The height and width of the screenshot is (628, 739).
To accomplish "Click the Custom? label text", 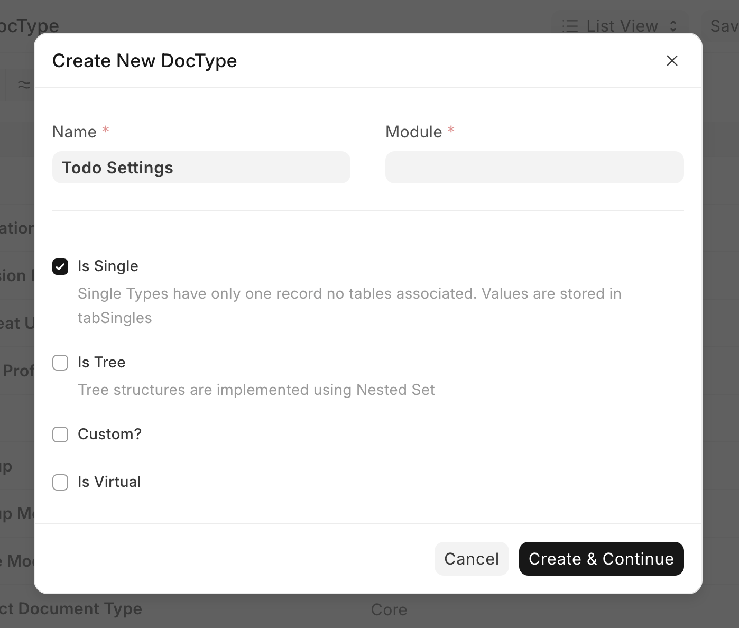I will [x=109, y=435].
